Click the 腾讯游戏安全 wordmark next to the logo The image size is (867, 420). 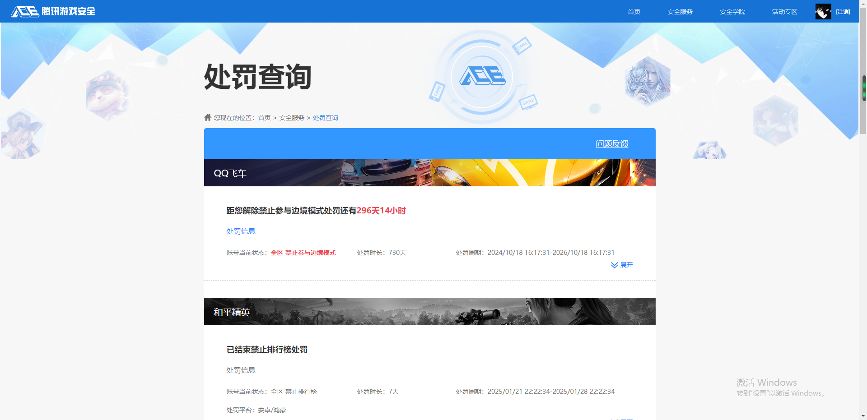click(x=69, y=11)
